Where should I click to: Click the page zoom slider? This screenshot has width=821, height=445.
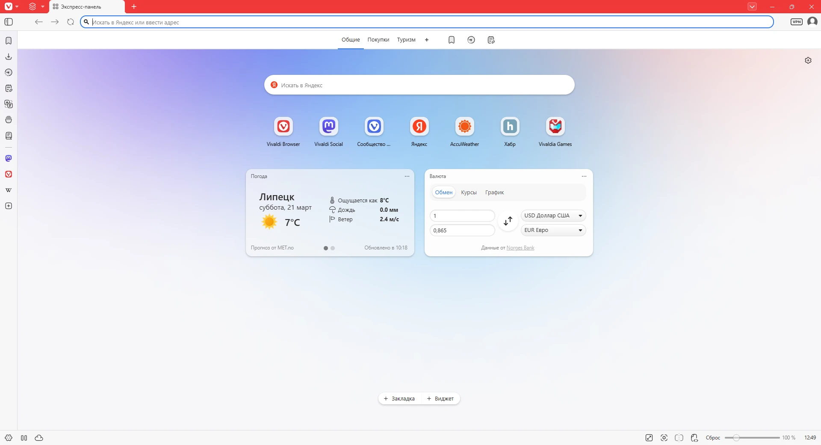752,438
